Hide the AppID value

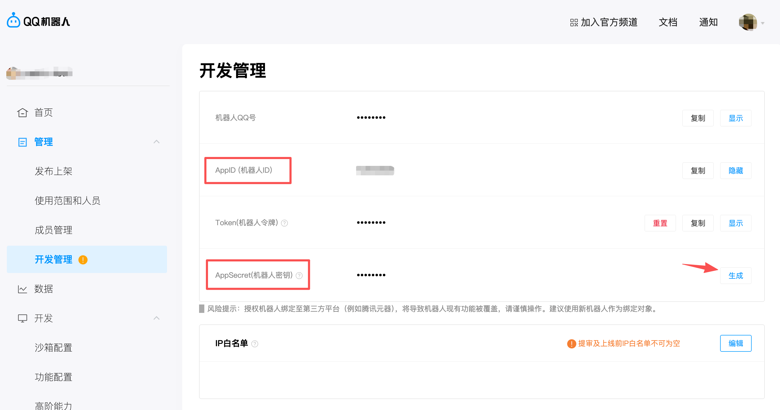tap(736, 170)
